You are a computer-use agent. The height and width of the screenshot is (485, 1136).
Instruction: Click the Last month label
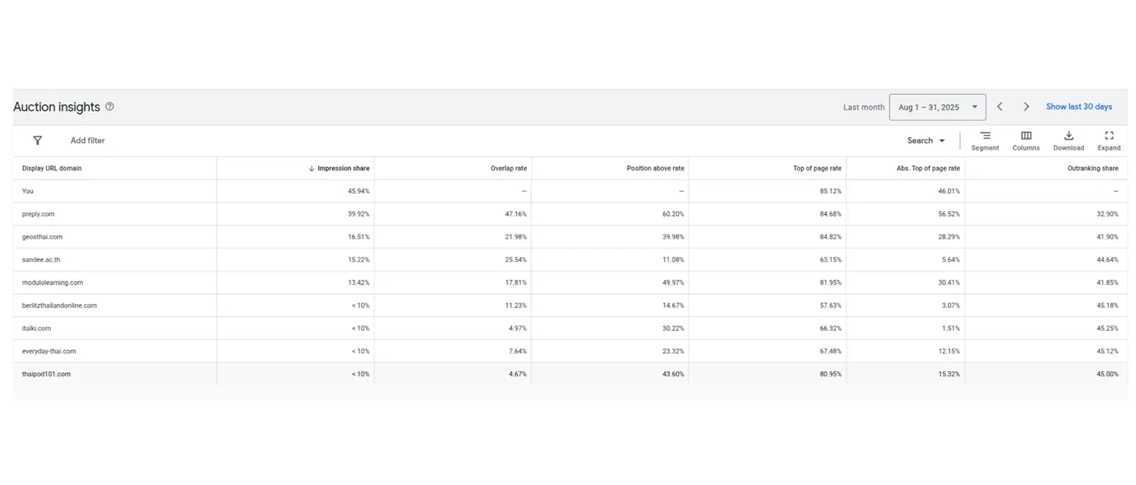coord(864,107)
